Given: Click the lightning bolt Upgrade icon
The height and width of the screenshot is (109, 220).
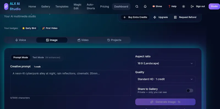Looking at the screenshot, I should pyautogui.click(x=155, y=17).
